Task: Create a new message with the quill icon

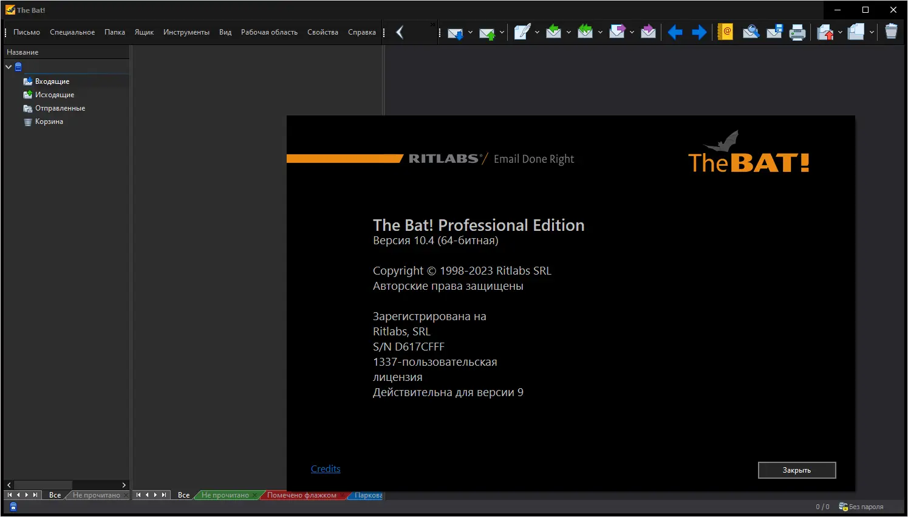Action: (522, 32)
